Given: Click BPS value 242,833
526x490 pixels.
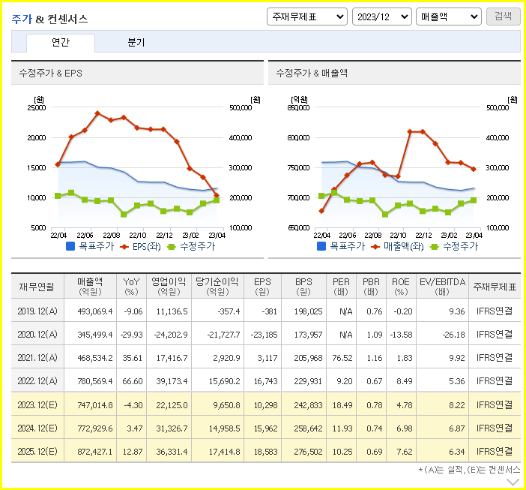Looking at the screenshot, I should [308, 405].
